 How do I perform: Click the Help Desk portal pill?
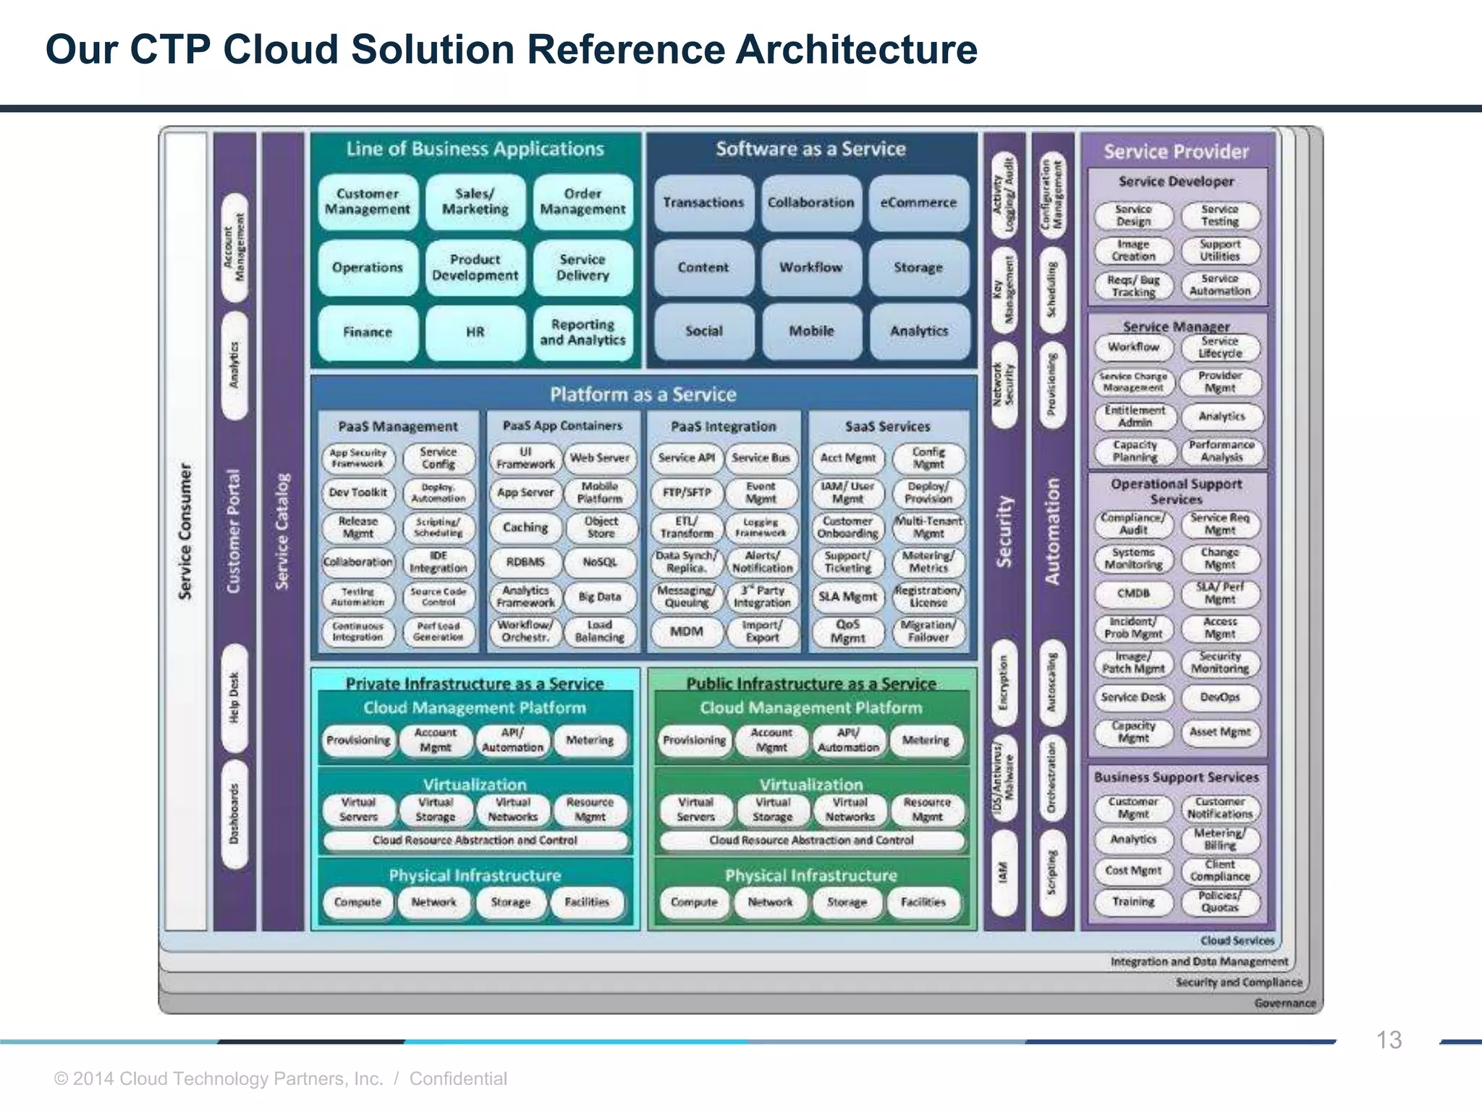[x=234, y=698]
